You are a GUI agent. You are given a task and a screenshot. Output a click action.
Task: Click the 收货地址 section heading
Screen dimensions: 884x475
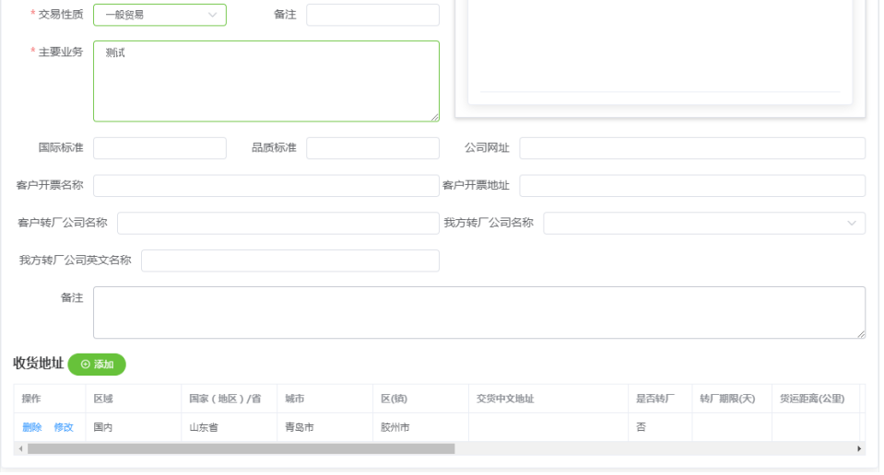click(x=39, y=364)
